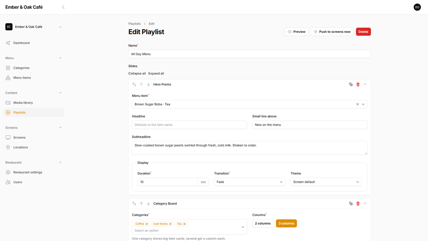Open Categories in the sidebar
The width and height of the screenshot is (428, 241).
tap(34, 68)
